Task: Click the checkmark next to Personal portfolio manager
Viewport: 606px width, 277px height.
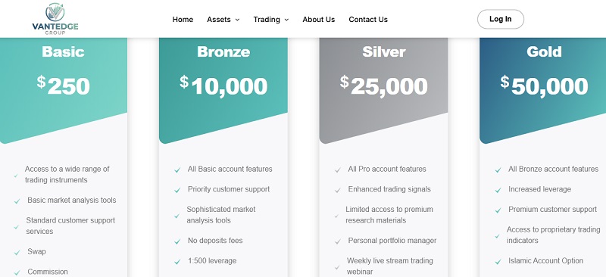Action: (338, 241)
